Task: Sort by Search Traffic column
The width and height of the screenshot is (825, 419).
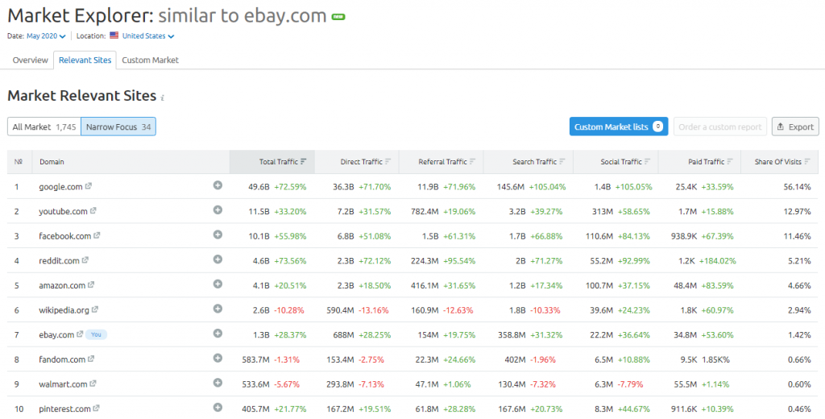Action: point(529,162)
